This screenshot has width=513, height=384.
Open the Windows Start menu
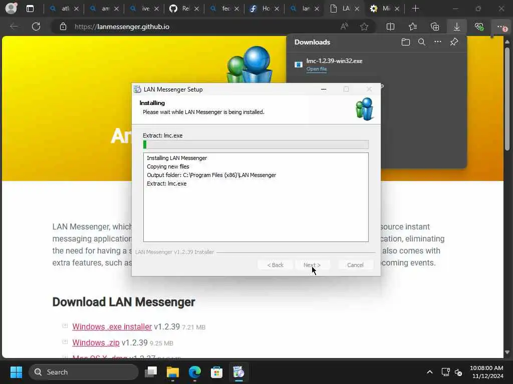click(x=16, y=372)
